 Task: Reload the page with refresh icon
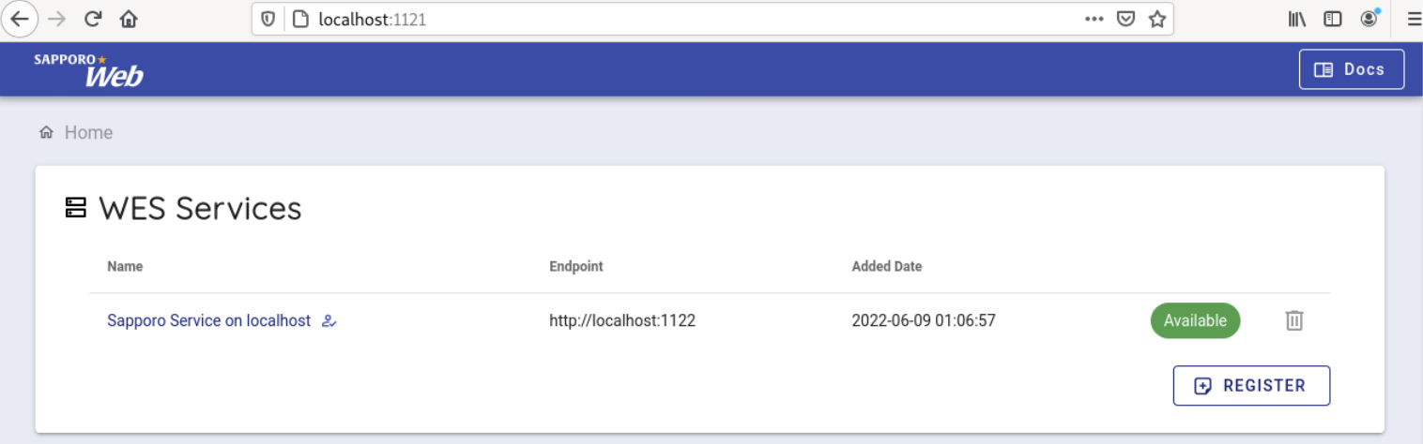[93, 19]
